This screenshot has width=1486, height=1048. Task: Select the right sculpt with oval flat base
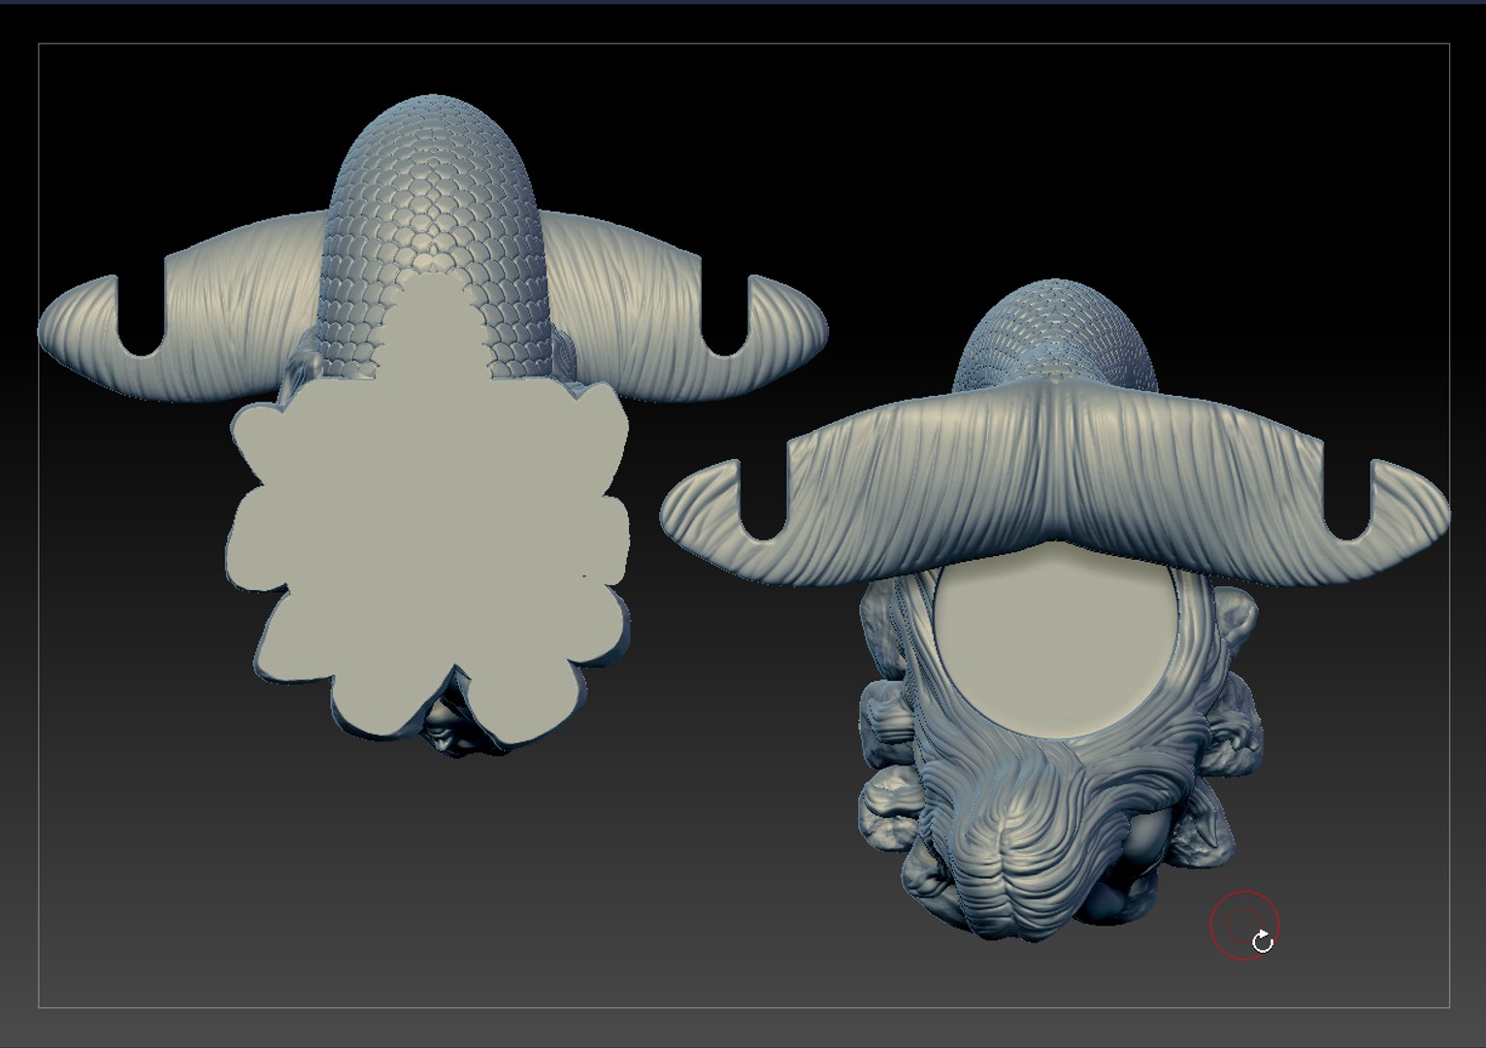pos(1055,609)
